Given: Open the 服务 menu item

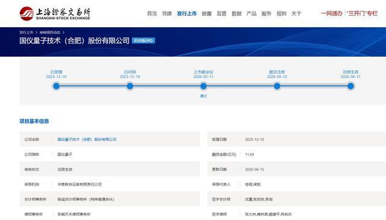Looking at the screenshot, I should click(266, 13).
